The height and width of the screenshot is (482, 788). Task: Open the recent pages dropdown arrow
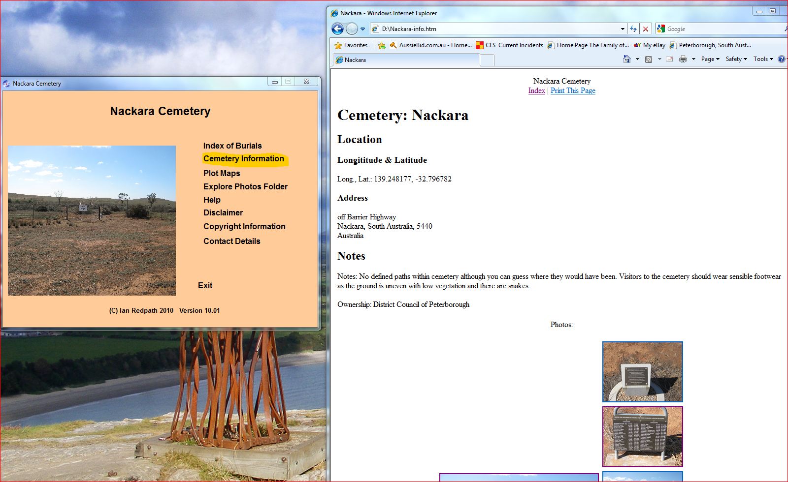click(363, 29)
